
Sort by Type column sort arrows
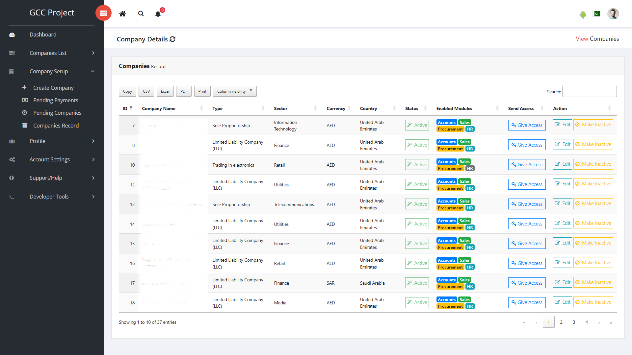263,108
